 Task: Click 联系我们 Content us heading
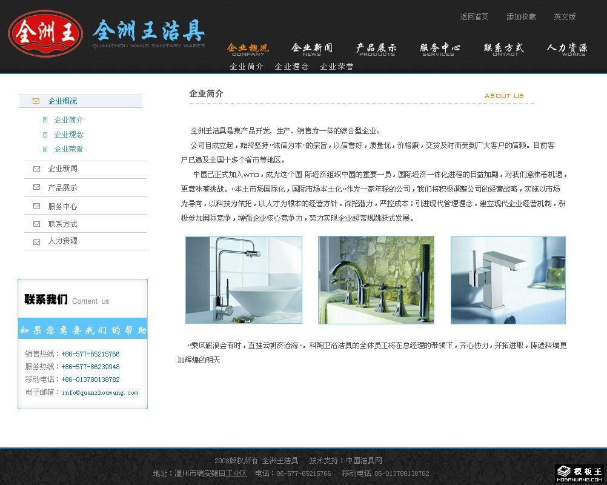[67, 300]
